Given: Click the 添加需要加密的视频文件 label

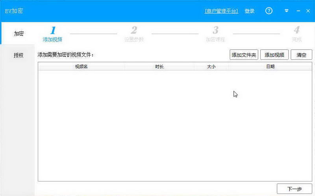Looking at the screenshot, I should [65, 55].
